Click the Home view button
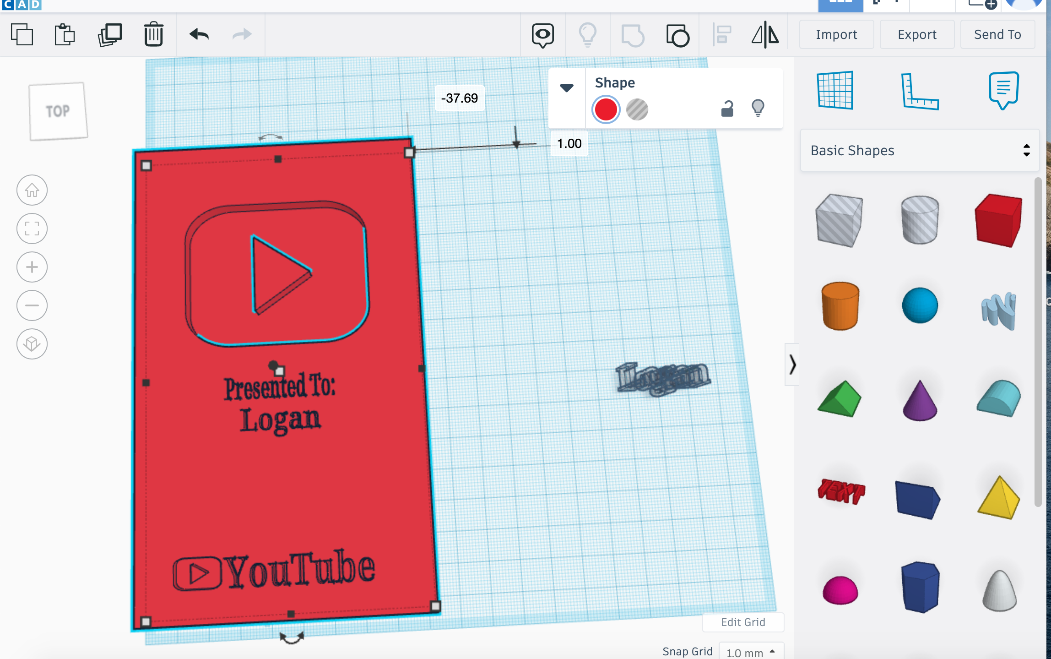This screenshot has height=659, width=1051. coord(32,190)
